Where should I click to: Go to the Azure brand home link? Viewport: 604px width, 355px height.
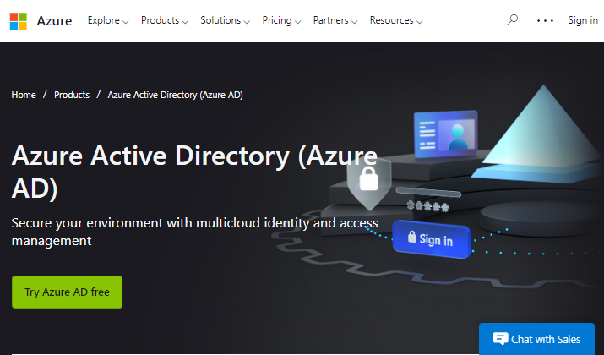click(x=54, y=21)
